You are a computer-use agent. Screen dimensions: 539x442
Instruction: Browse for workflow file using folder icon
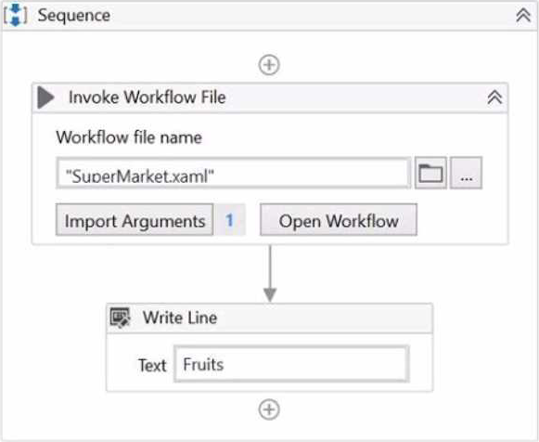point(430,173)
